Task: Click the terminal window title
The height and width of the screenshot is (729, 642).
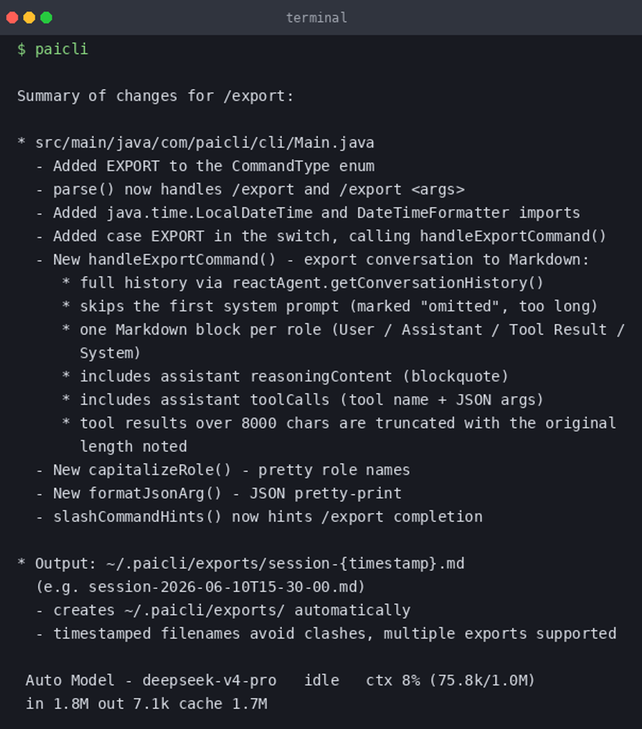Action: pos(317,18)
